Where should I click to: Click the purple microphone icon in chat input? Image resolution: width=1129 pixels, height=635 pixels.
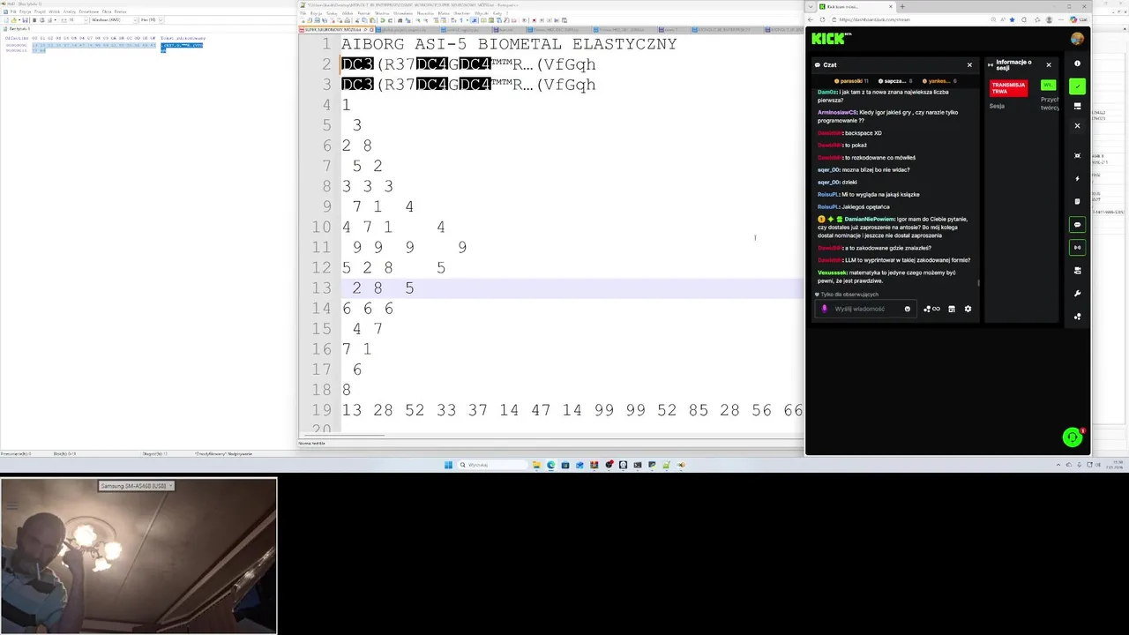(x=825, y=309)
